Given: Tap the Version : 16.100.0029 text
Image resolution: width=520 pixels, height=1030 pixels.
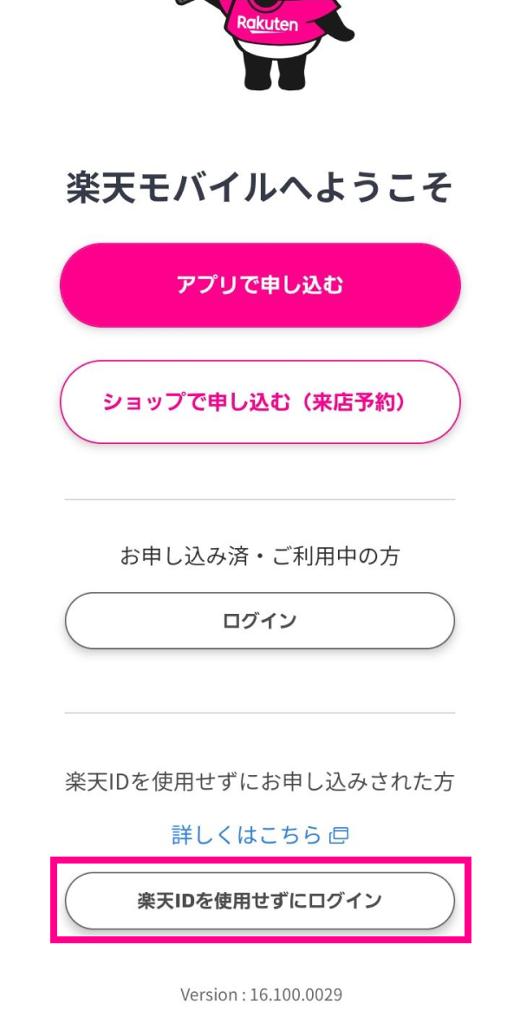Looking at the screenshot, I should (x=261, y=994).
